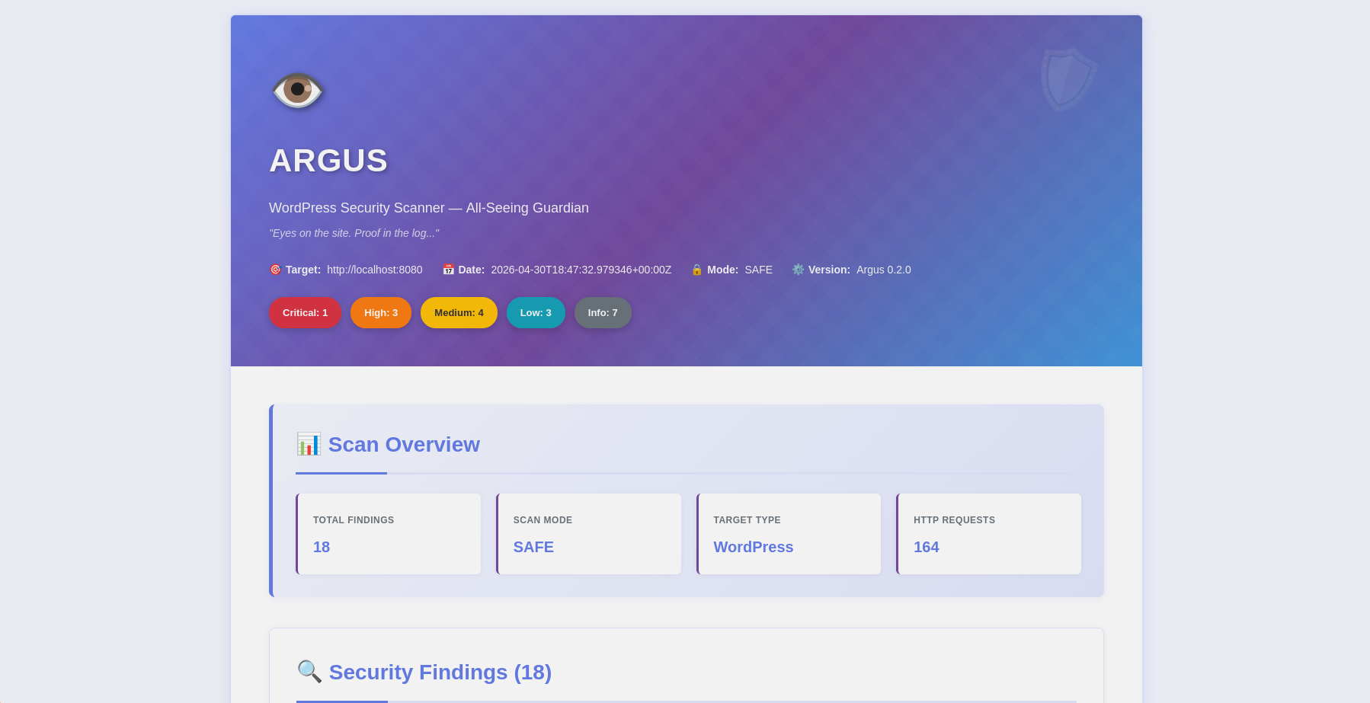Click the Argus 0.2.0 version text
Viewport: 1370px width, 703px height.
click(x=884, y=270)
